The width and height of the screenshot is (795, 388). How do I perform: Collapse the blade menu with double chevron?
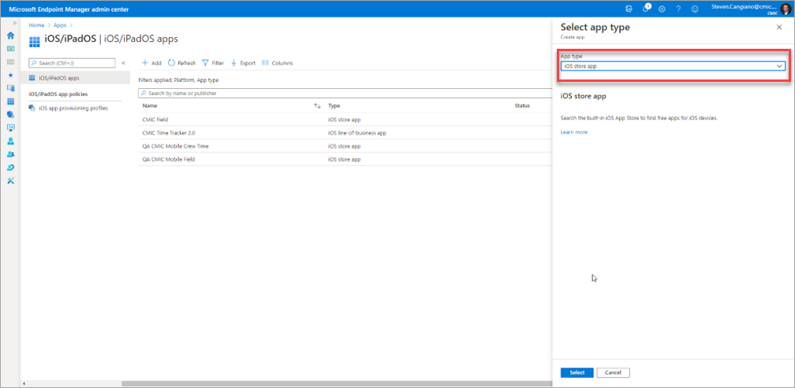[124, 63]
